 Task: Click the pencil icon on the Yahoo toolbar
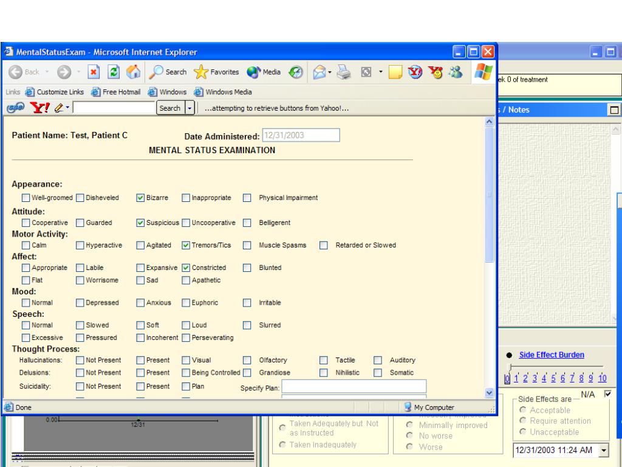[x=59, y=108]
